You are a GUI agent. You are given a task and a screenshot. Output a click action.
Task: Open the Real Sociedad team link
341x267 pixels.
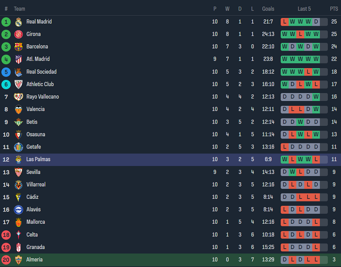pyautogui.click(x=41, y=72)
